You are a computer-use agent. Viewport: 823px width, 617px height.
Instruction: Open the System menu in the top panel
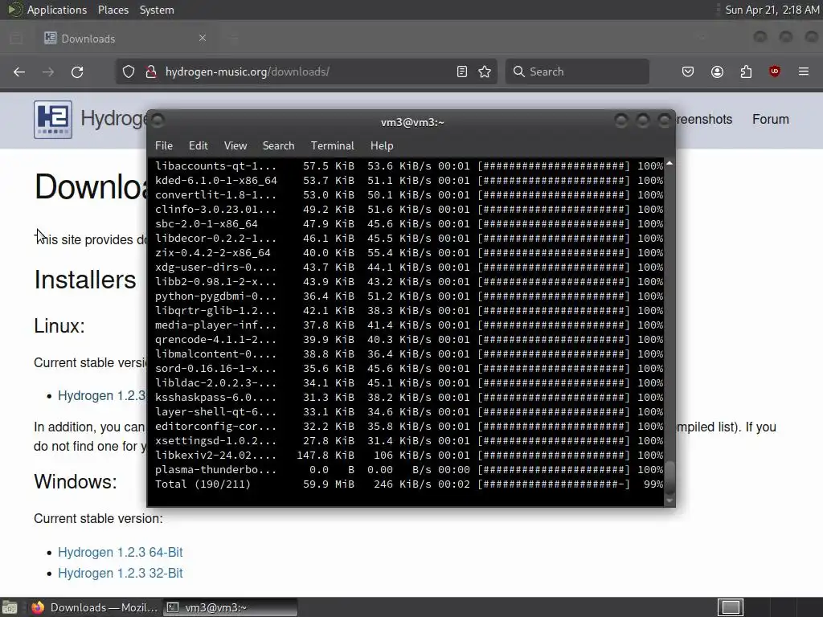pos(157,10)
